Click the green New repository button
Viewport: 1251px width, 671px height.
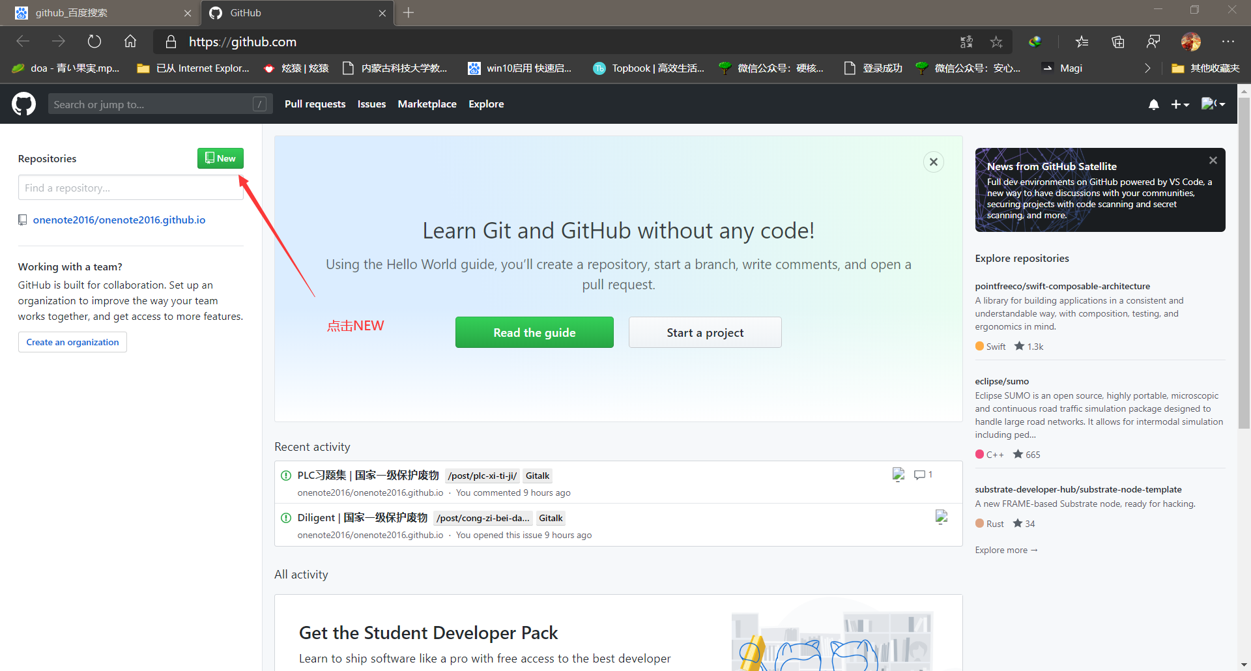pos(220,158)
